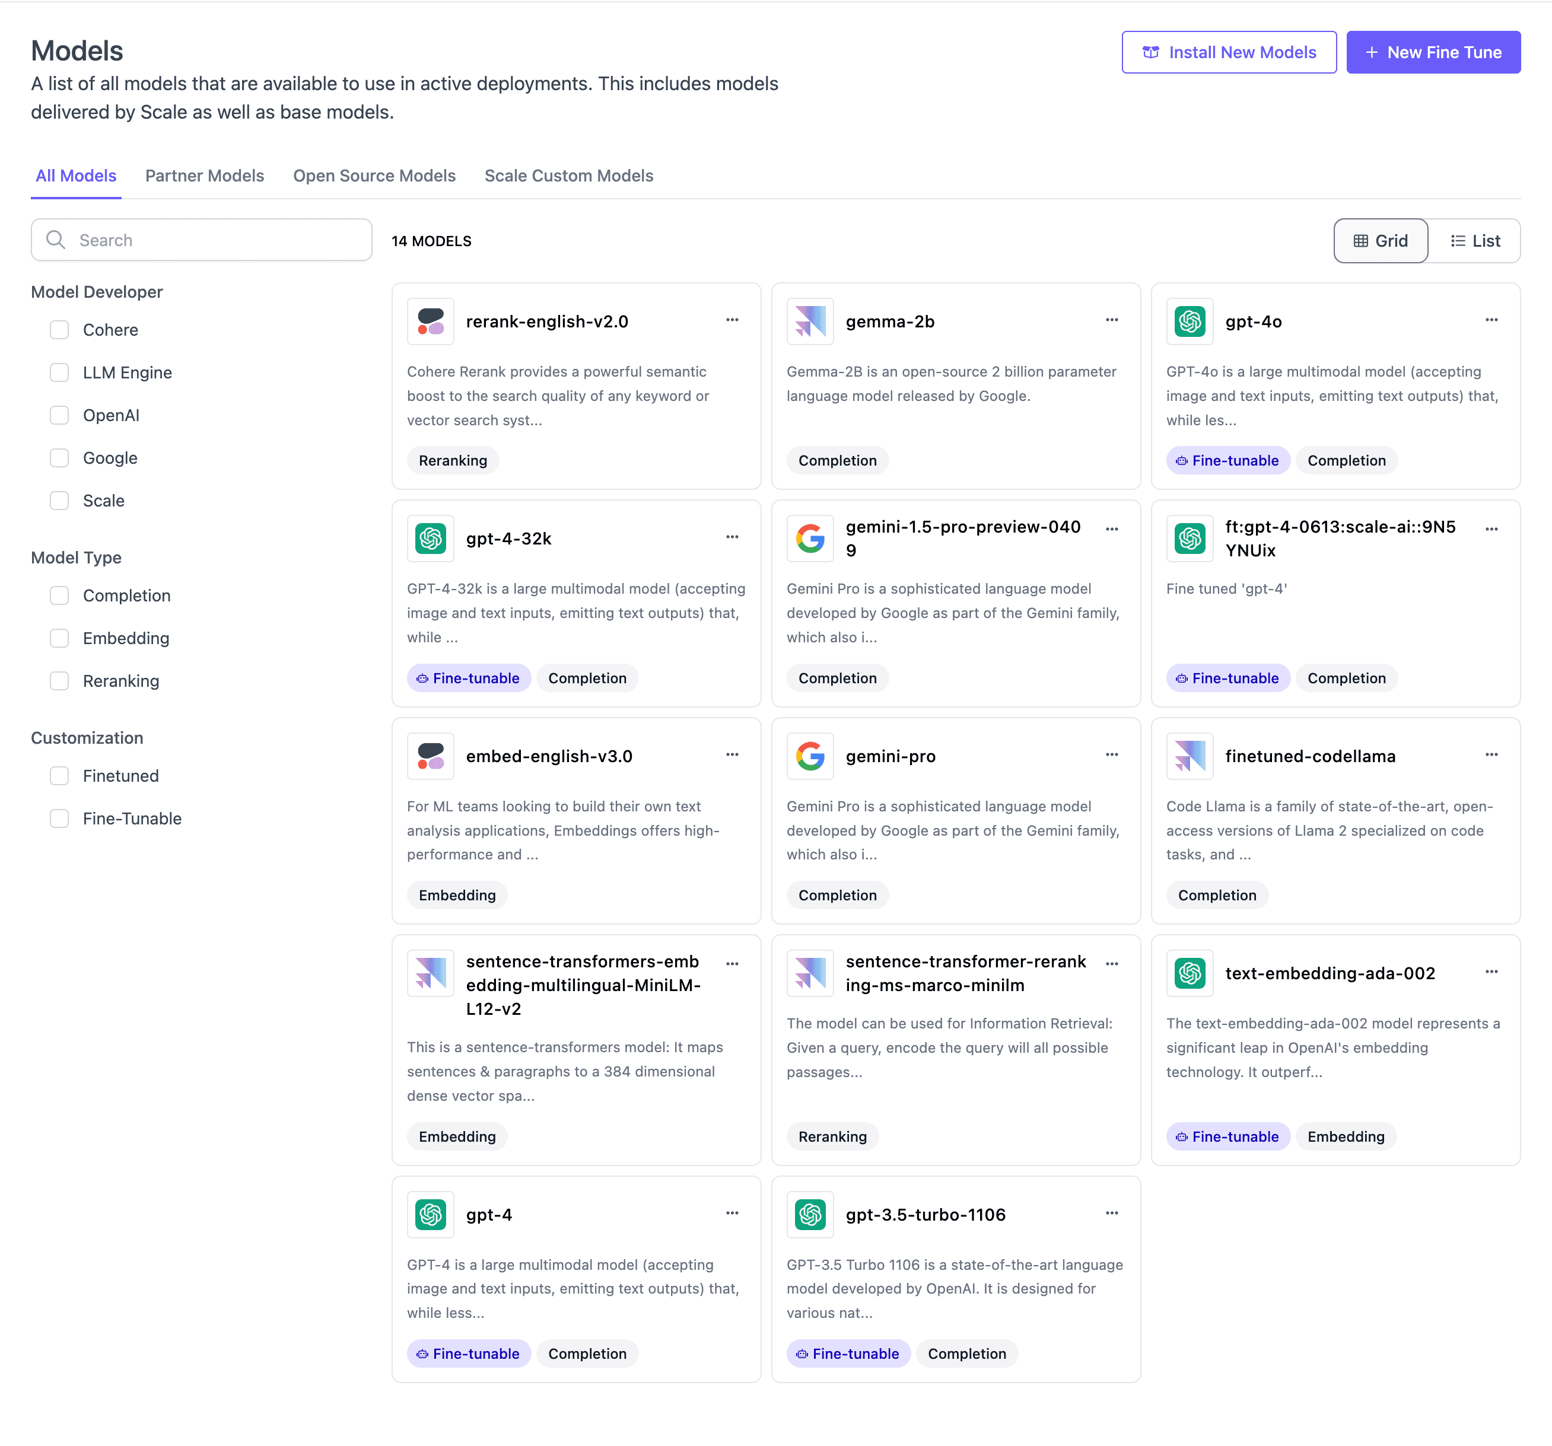Tick the Finetuned customization checkbox
1552x1446 pixels.
[59, 776]
